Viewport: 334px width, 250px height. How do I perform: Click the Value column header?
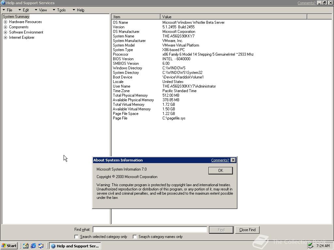234,17
